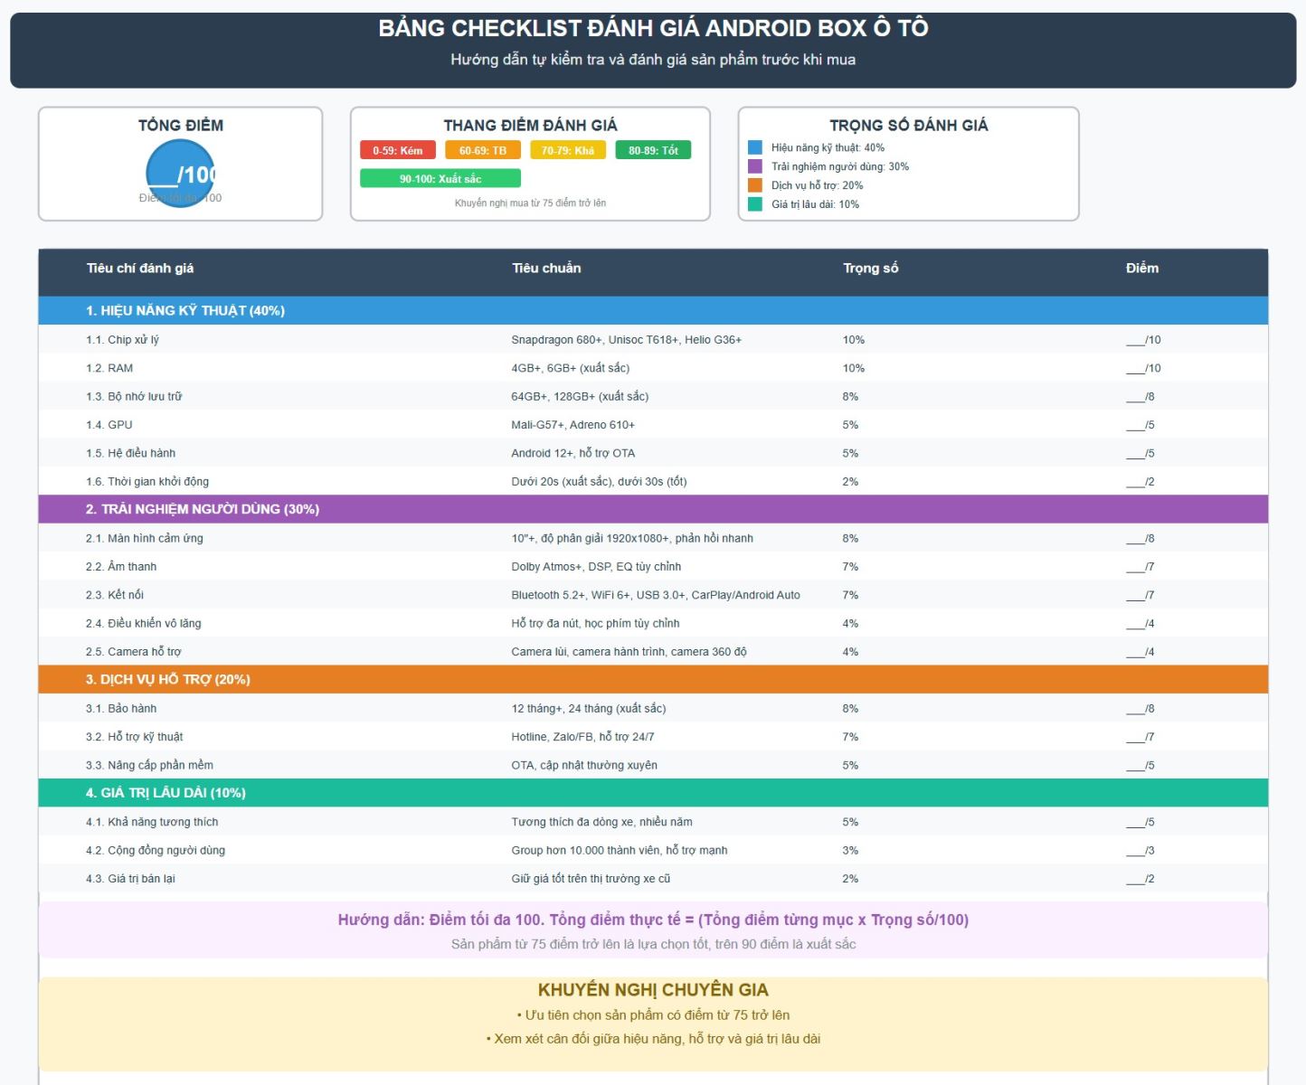Image resolution: width=1306 pixels, height=1085 pixels.
Task: Click the 'Dưới 20s (xuất sắc), dưới 30s (tốt)' cell
Action: click(599, 482)
